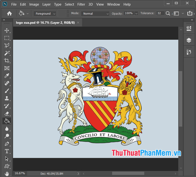Select the Rectangular Marquee tool
196x177 pixels.
pos(7,38)
